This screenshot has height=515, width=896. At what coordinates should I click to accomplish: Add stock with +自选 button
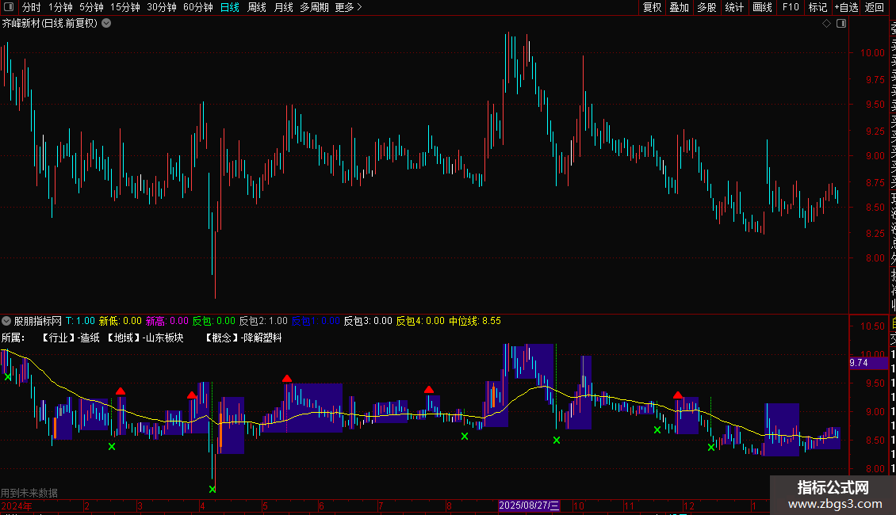coord(846,7)
